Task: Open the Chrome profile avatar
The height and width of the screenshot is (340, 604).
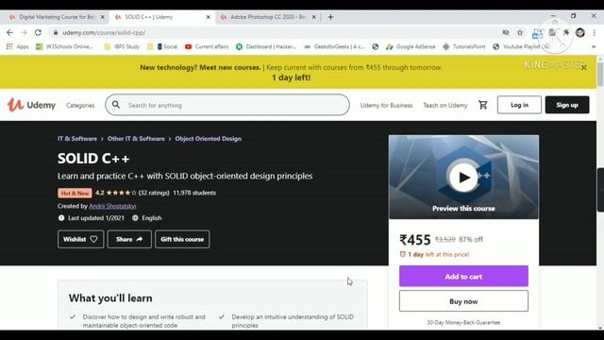Action: click(x=580, y=33)
